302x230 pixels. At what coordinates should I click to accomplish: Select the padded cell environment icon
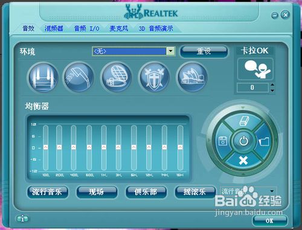click(x=43, y=77)
